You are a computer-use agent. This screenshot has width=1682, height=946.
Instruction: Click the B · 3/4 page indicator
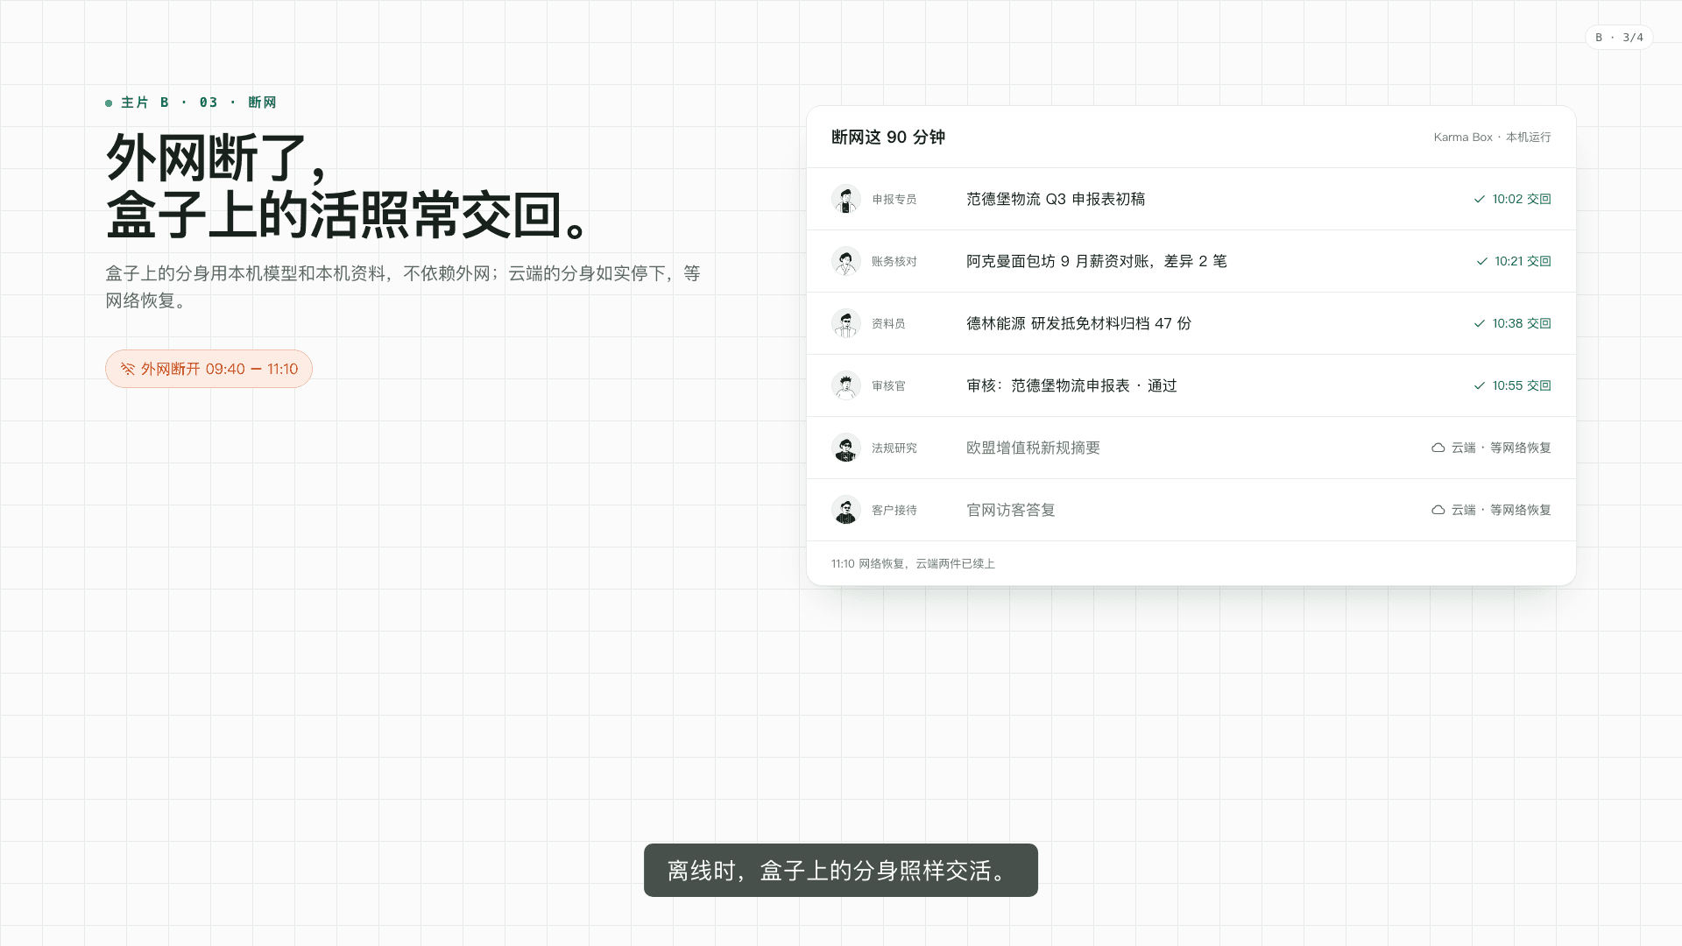pyautogui.click(x=1619, y=38)
